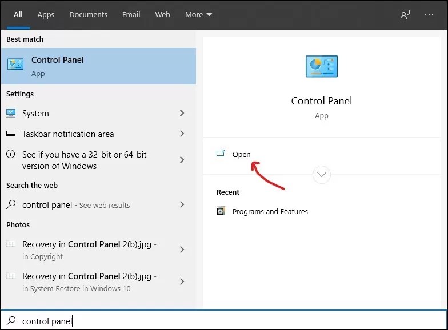Select Recovery in Control Panel 2(b).jpg in System Restore
Image resolution: width=448 pixels, height=330 pixels.
coord(98,282)
